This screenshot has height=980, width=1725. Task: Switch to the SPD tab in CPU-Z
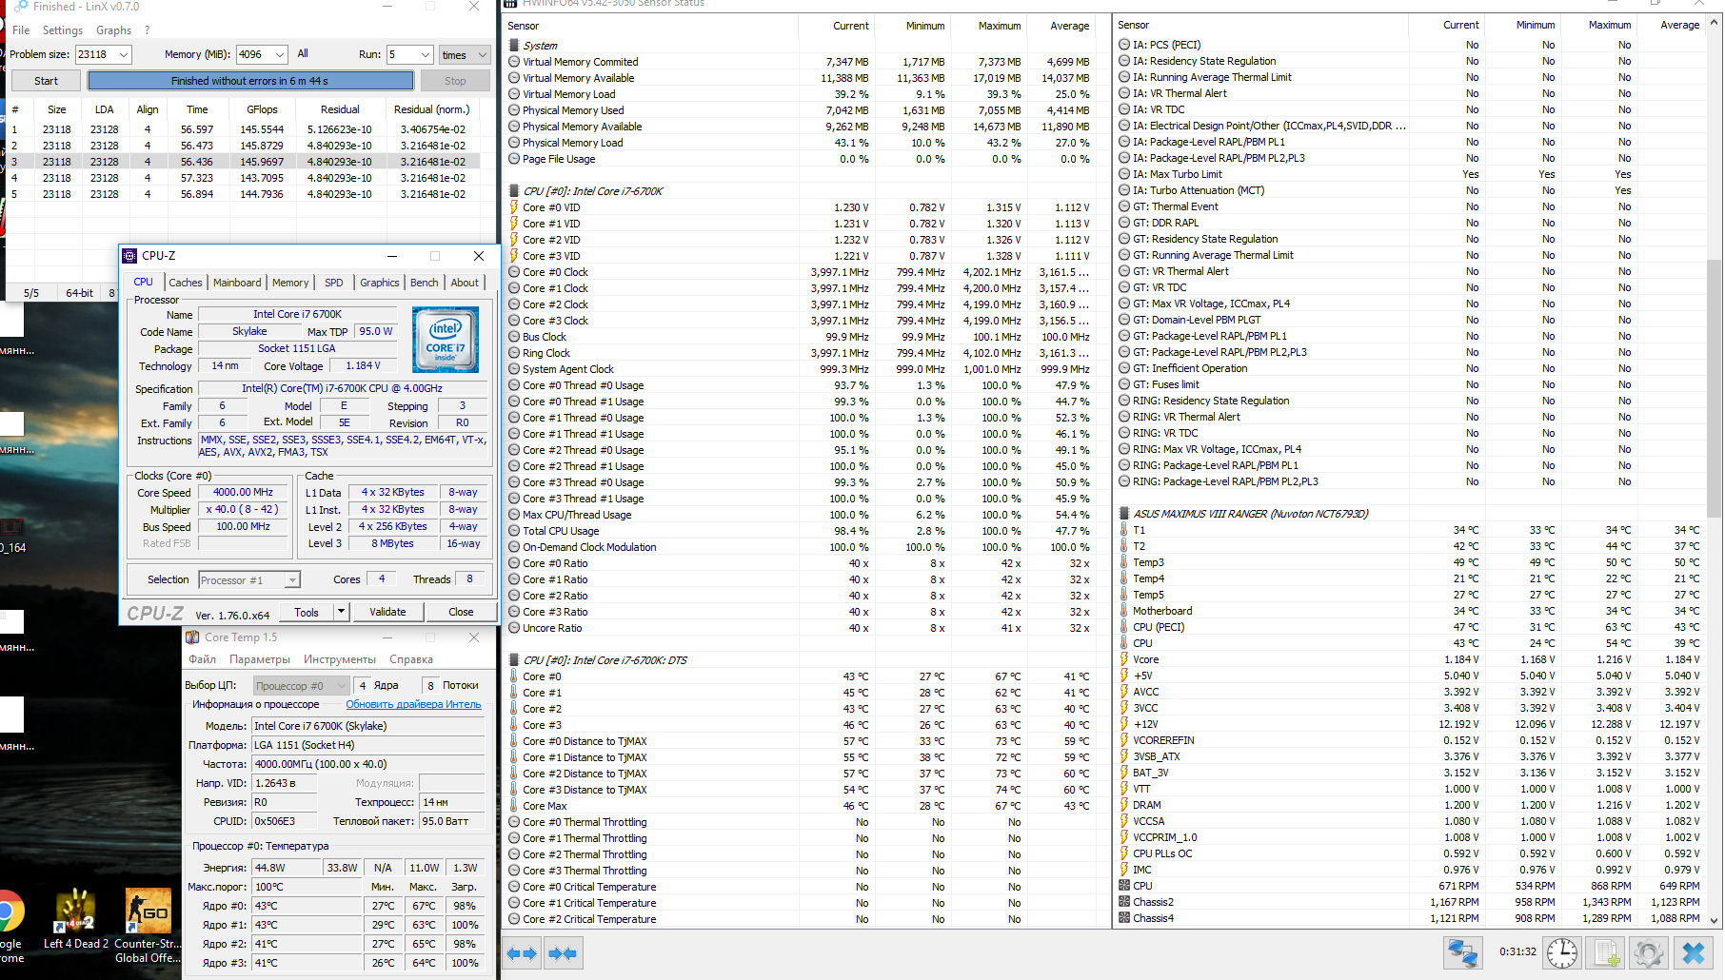point(333,283)
